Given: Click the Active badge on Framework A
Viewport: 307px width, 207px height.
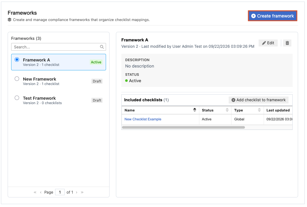Looking at the screenshot, I should coord(96,62).
